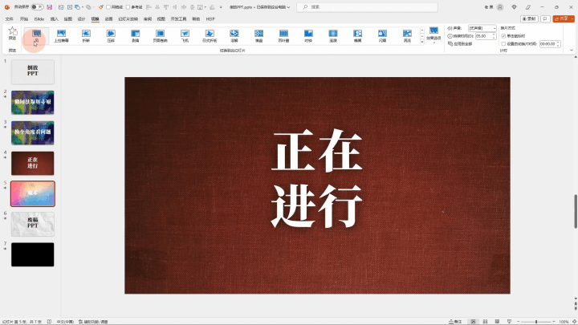
Task: Switch to the Insert (插入) tab
Action: (55, 18)
